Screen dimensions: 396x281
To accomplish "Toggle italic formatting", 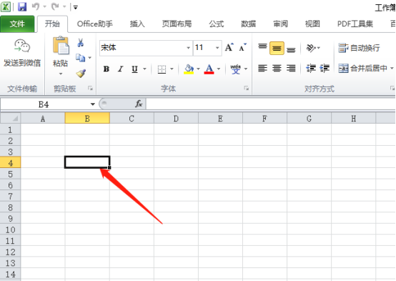I will [x=121, y=69].
